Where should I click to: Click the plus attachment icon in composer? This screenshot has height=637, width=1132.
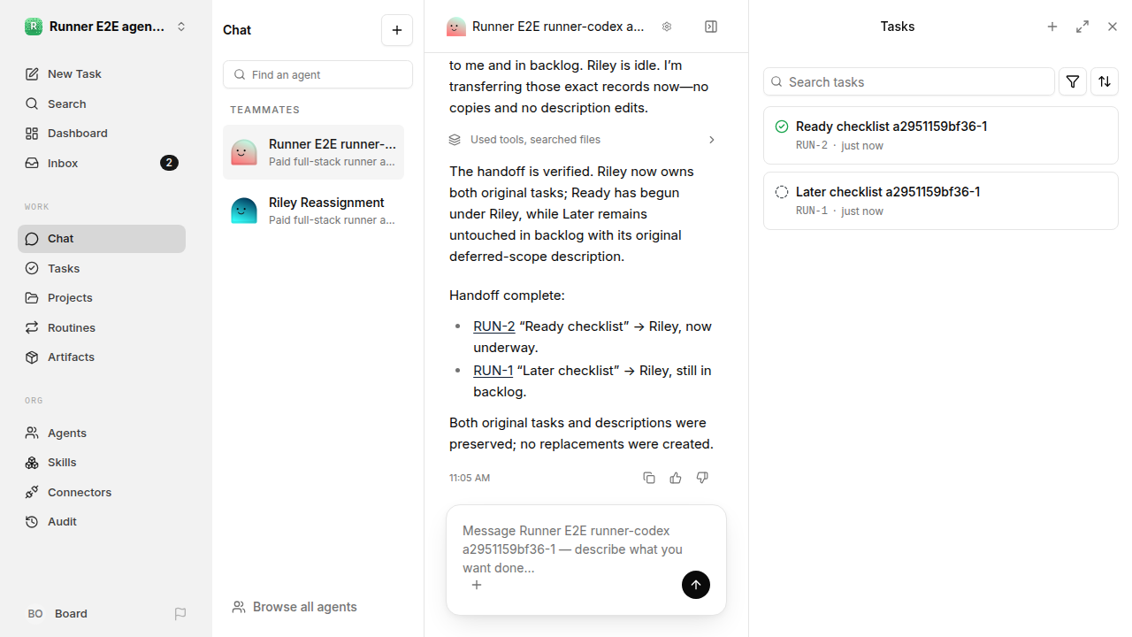pyautogui.click(x=477, y=585)
